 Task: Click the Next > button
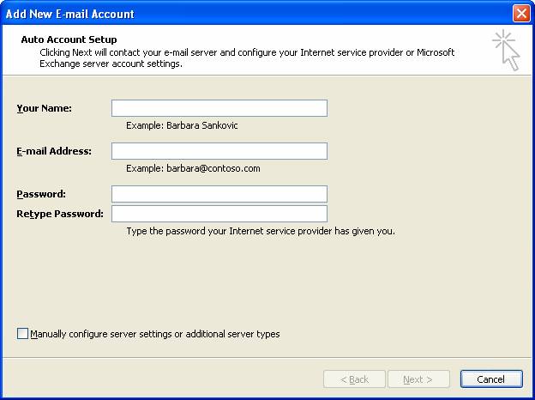pos(418,379)
